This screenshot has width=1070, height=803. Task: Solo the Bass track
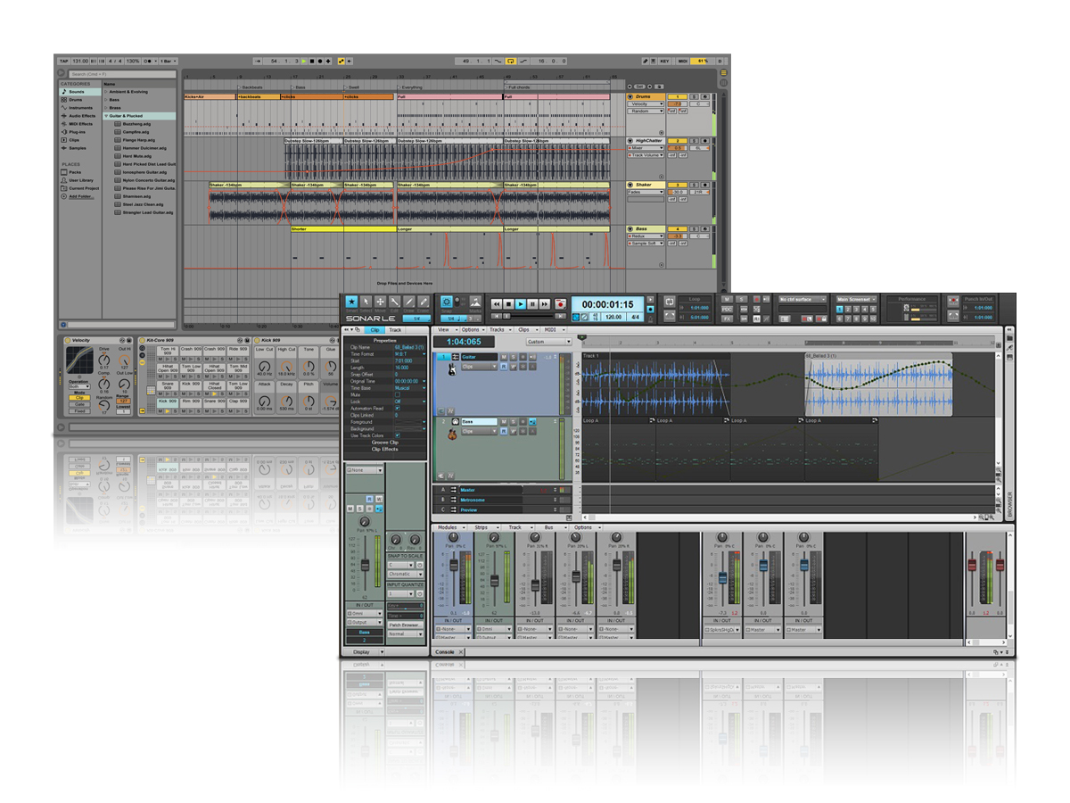(513, 421)
